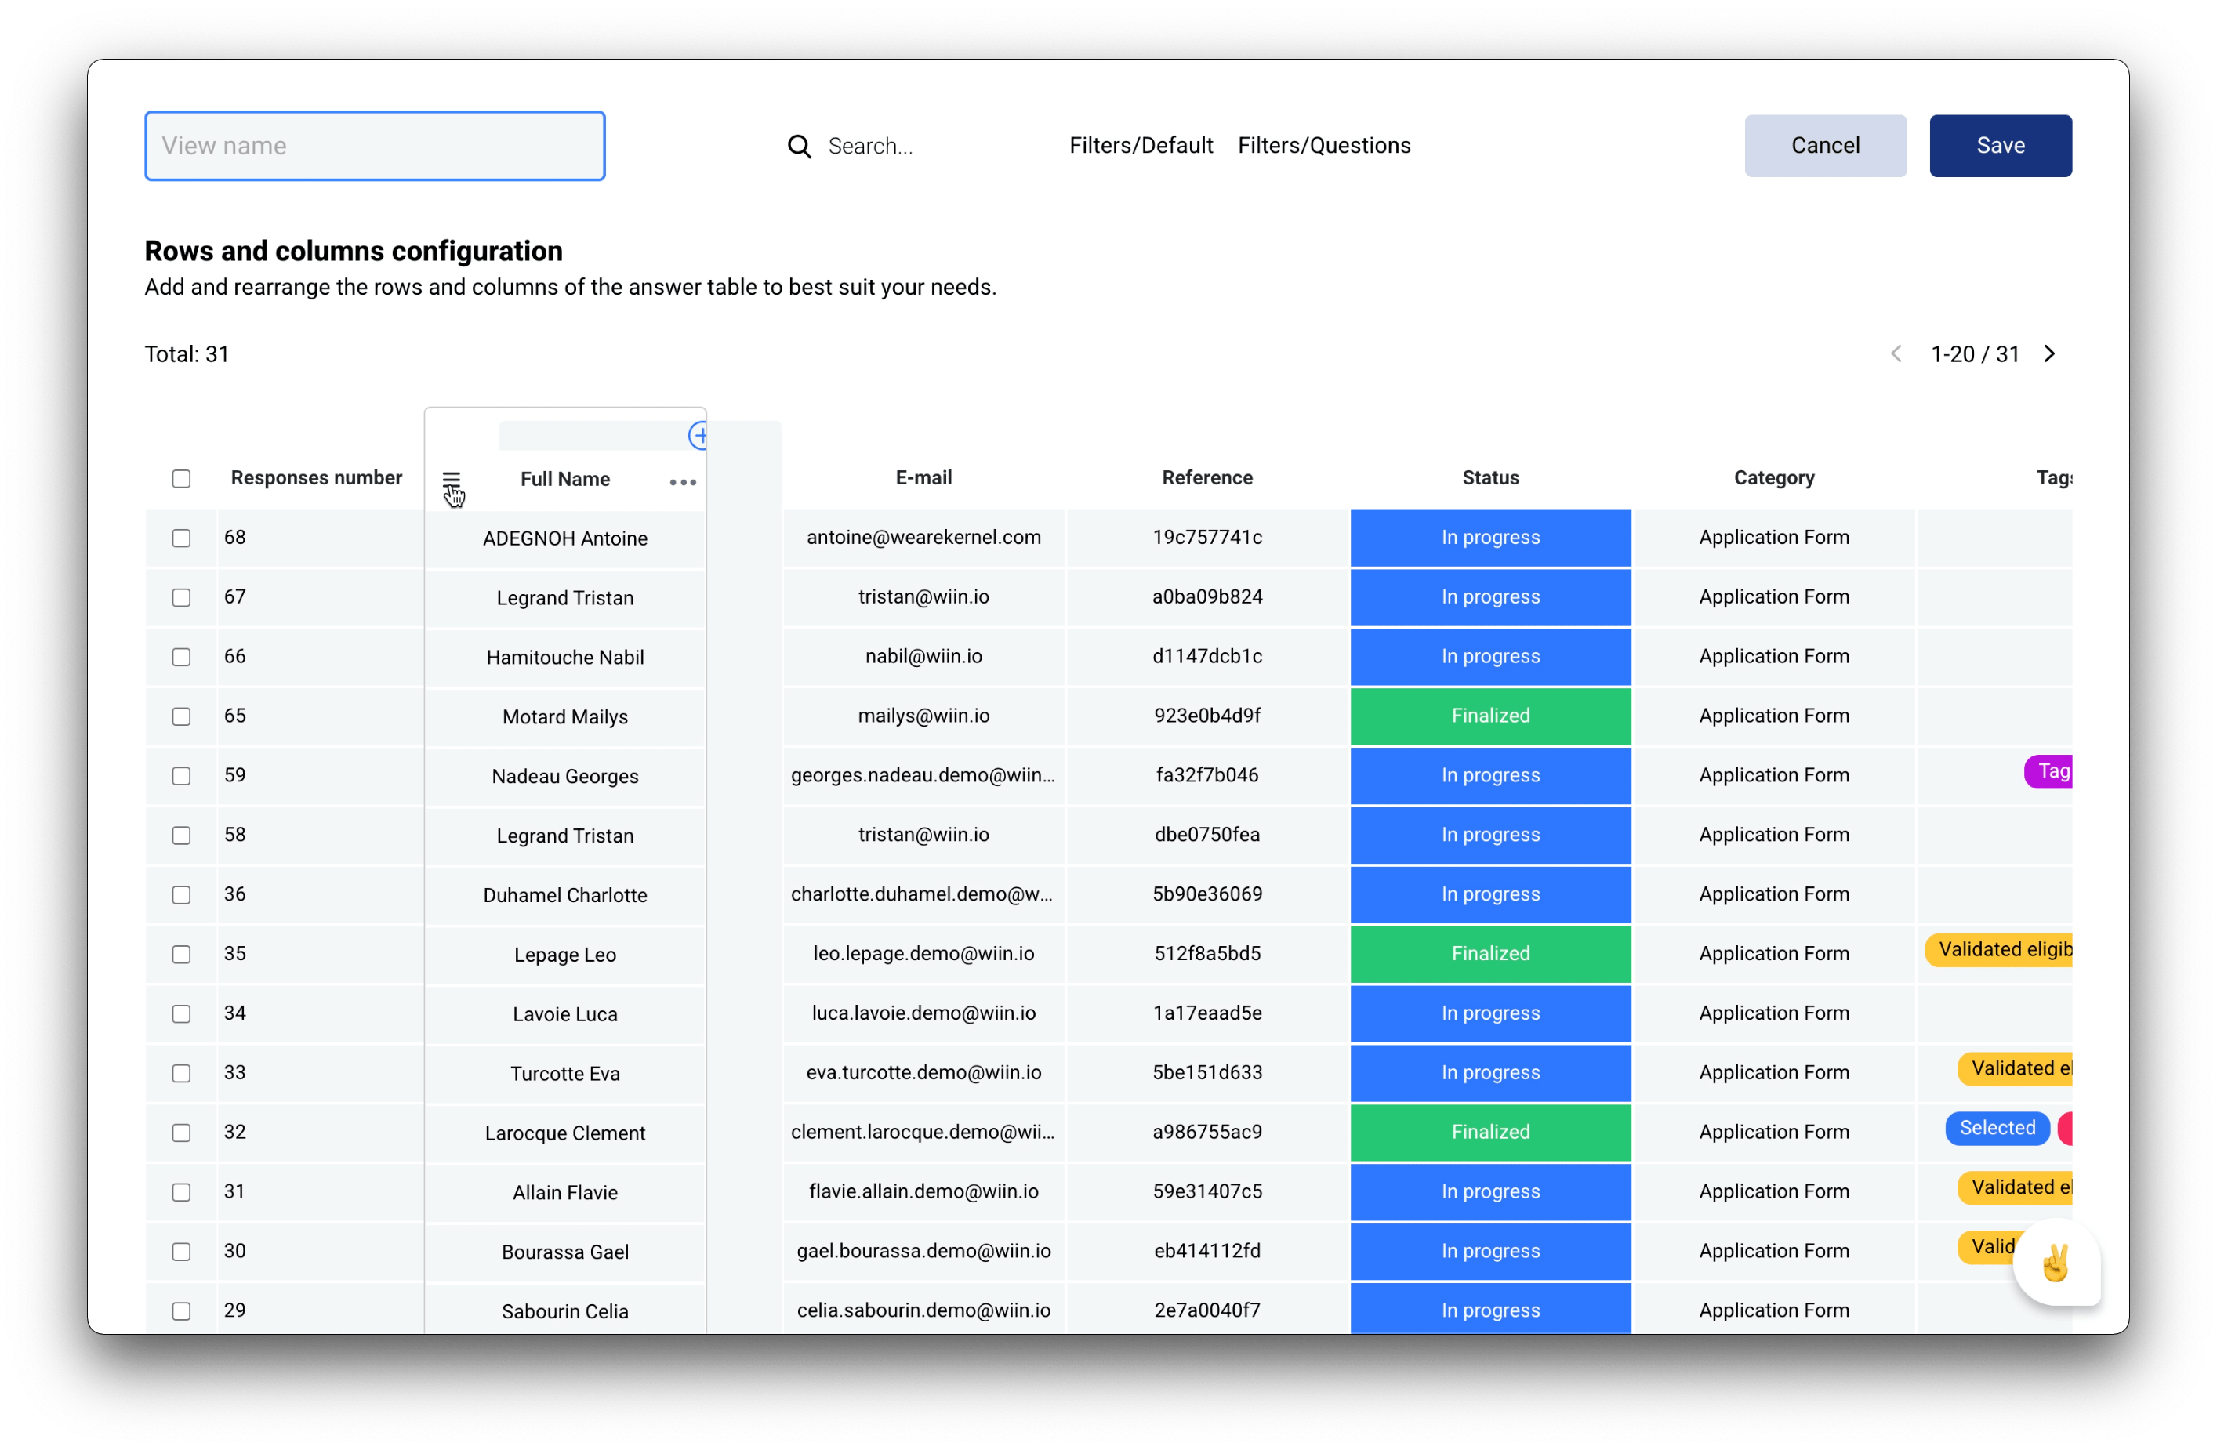Open the victory hand chat widget
Viewport: 2217px width, 1450px height.
[x=2056, y=1263]
